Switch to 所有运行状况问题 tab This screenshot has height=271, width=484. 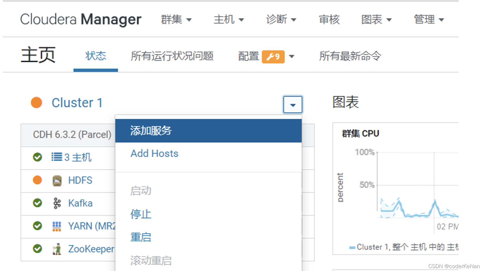coord(172,56)
